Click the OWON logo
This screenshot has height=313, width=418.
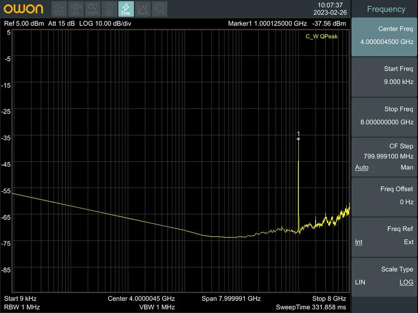click(24, 9)
